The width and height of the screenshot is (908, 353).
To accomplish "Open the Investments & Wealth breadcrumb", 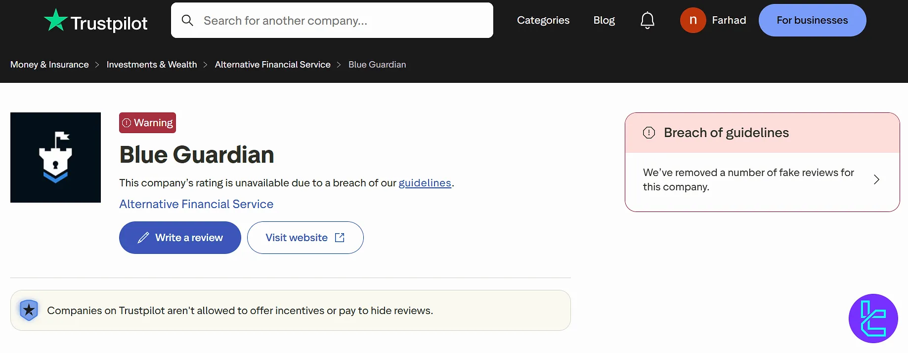I will point(151,64).
